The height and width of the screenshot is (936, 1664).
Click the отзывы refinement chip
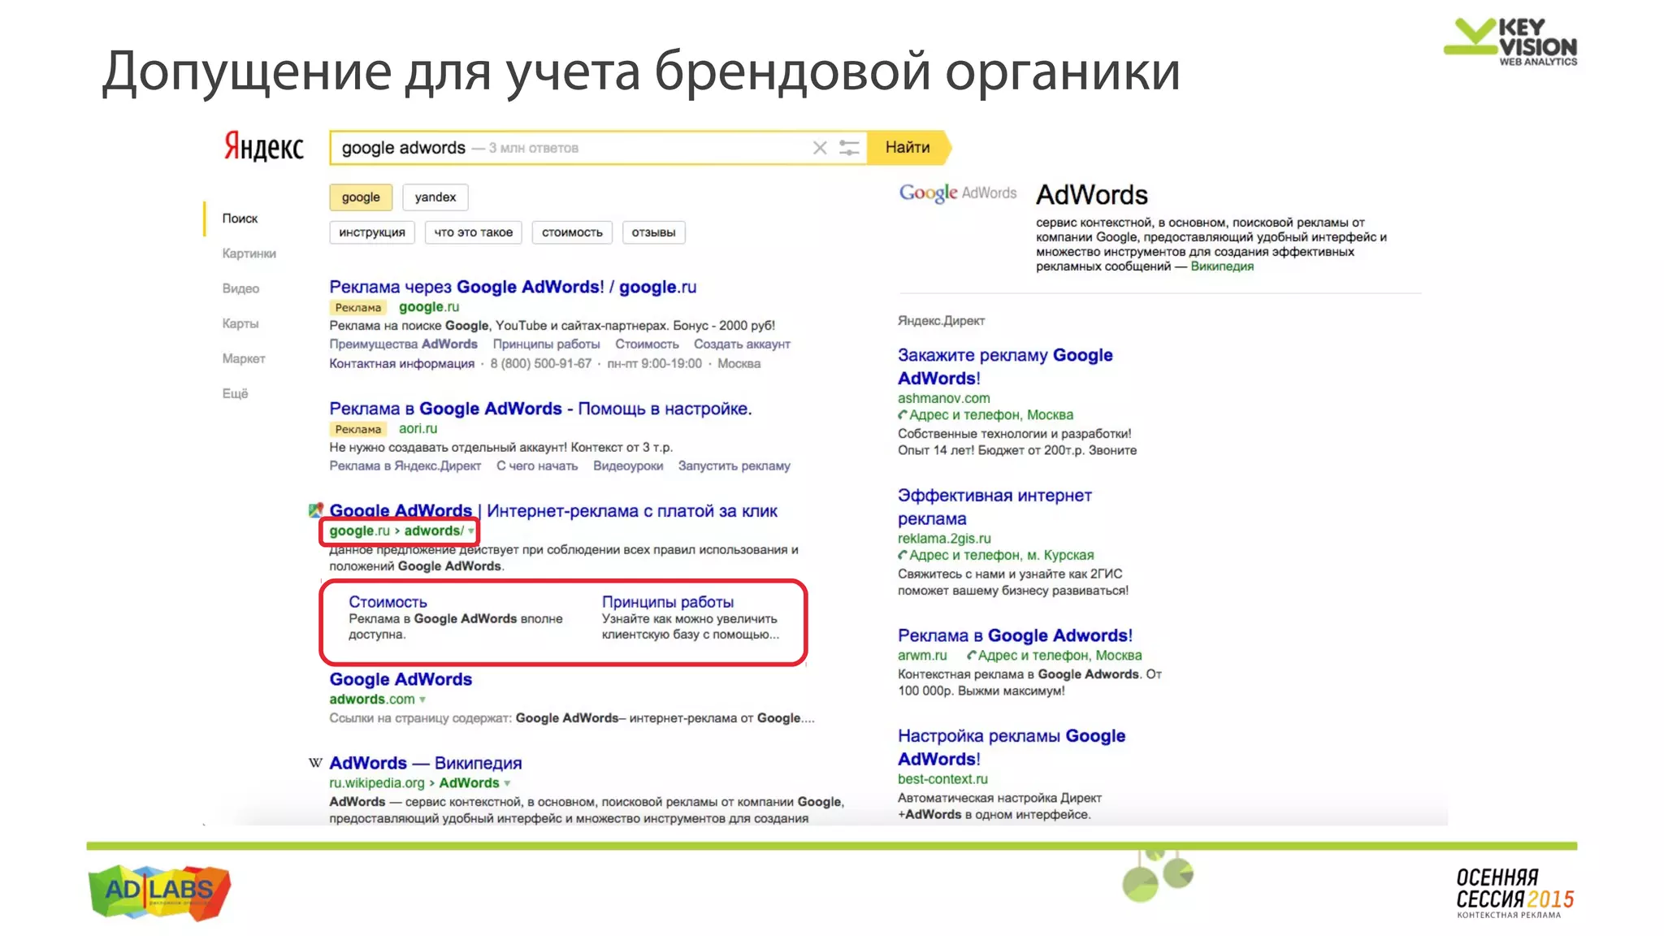coord(654,232)
